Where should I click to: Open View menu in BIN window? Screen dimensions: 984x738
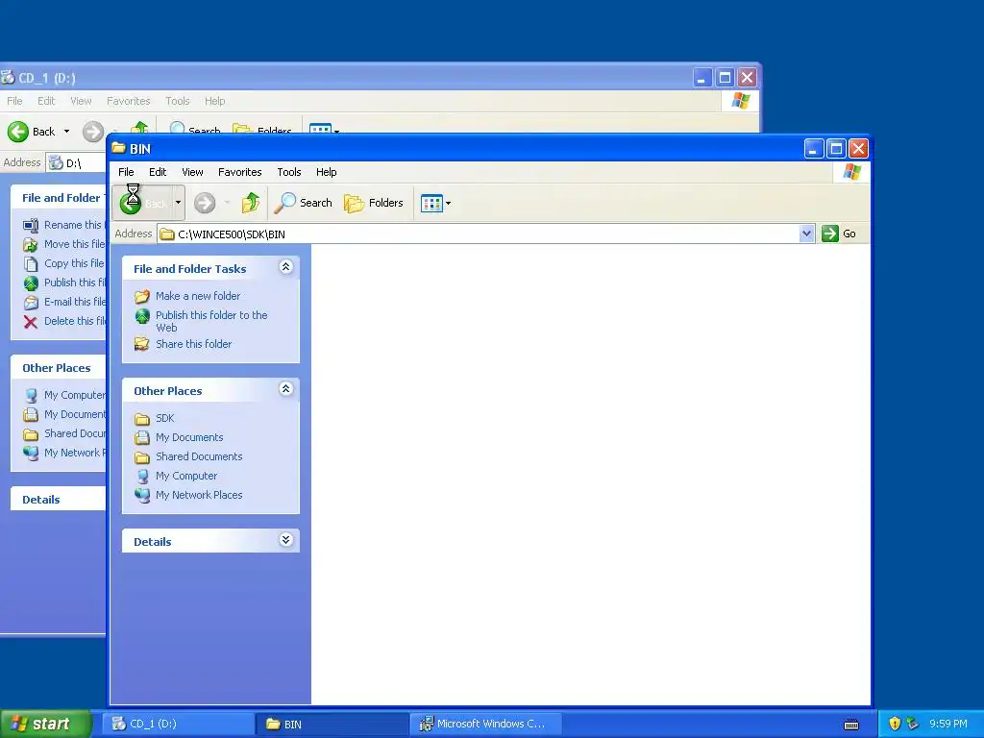192,172
